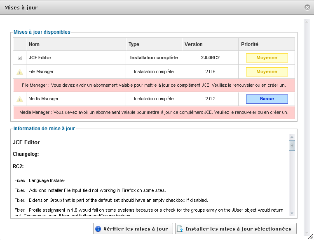
Task: Click Moyenne priority badge for JCE Editor
Action: pos(267,58)
